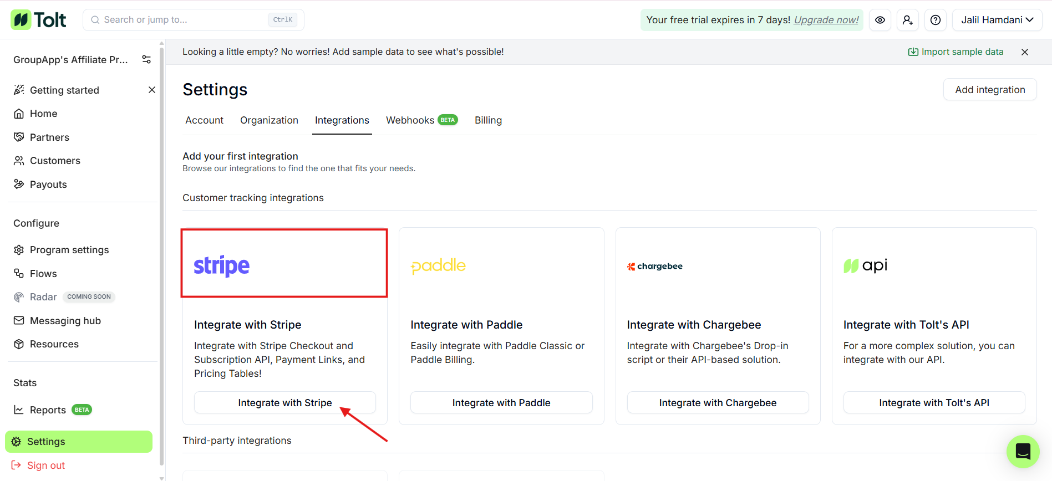1052x481 pixels.
Task: Click the search magnifier icon
Action: (x=95, y=20)
